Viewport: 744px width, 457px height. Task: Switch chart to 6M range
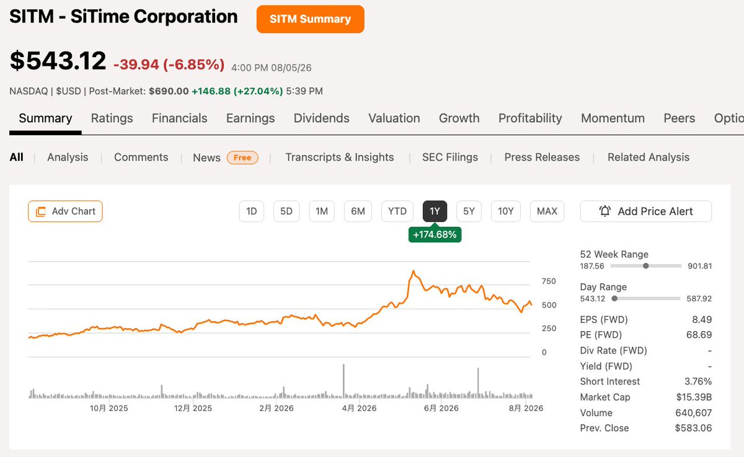pos(358,211)
